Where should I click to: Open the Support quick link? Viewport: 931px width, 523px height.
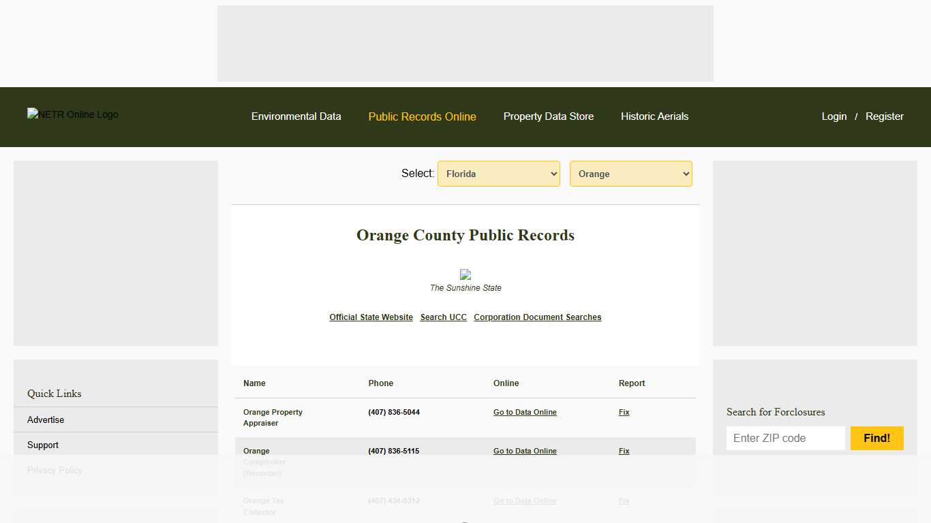[x=42, y=445]
